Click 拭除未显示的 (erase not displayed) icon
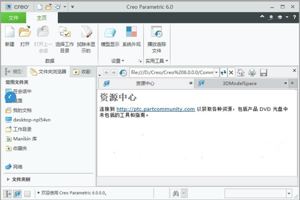300x200 pixels. (x=86, y=32)
